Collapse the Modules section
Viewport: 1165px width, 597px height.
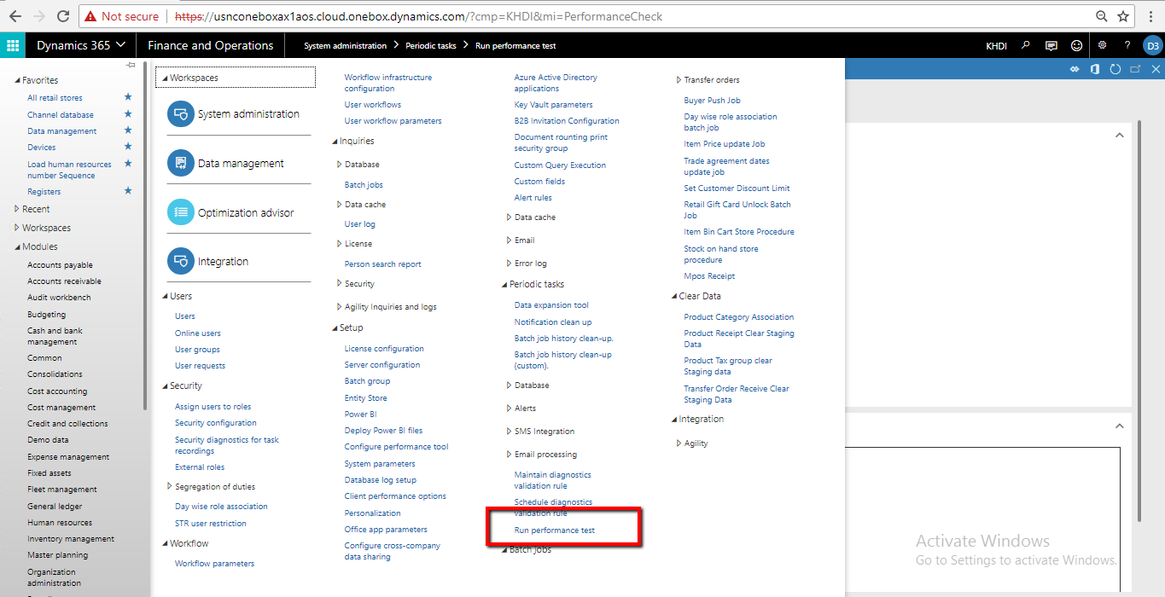pyautogui.click(x=17, y=246)
